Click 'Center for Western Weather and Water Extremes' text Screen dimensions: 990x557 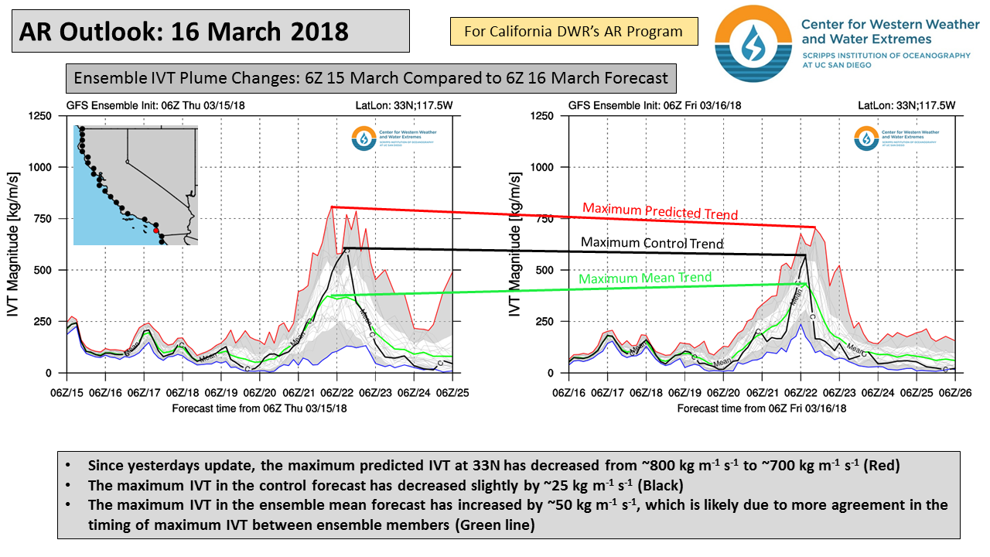[889, 32]
